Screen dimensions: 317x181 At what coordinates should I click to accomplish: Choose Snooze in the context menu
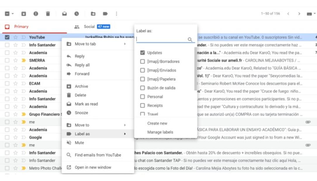point(98,113)
